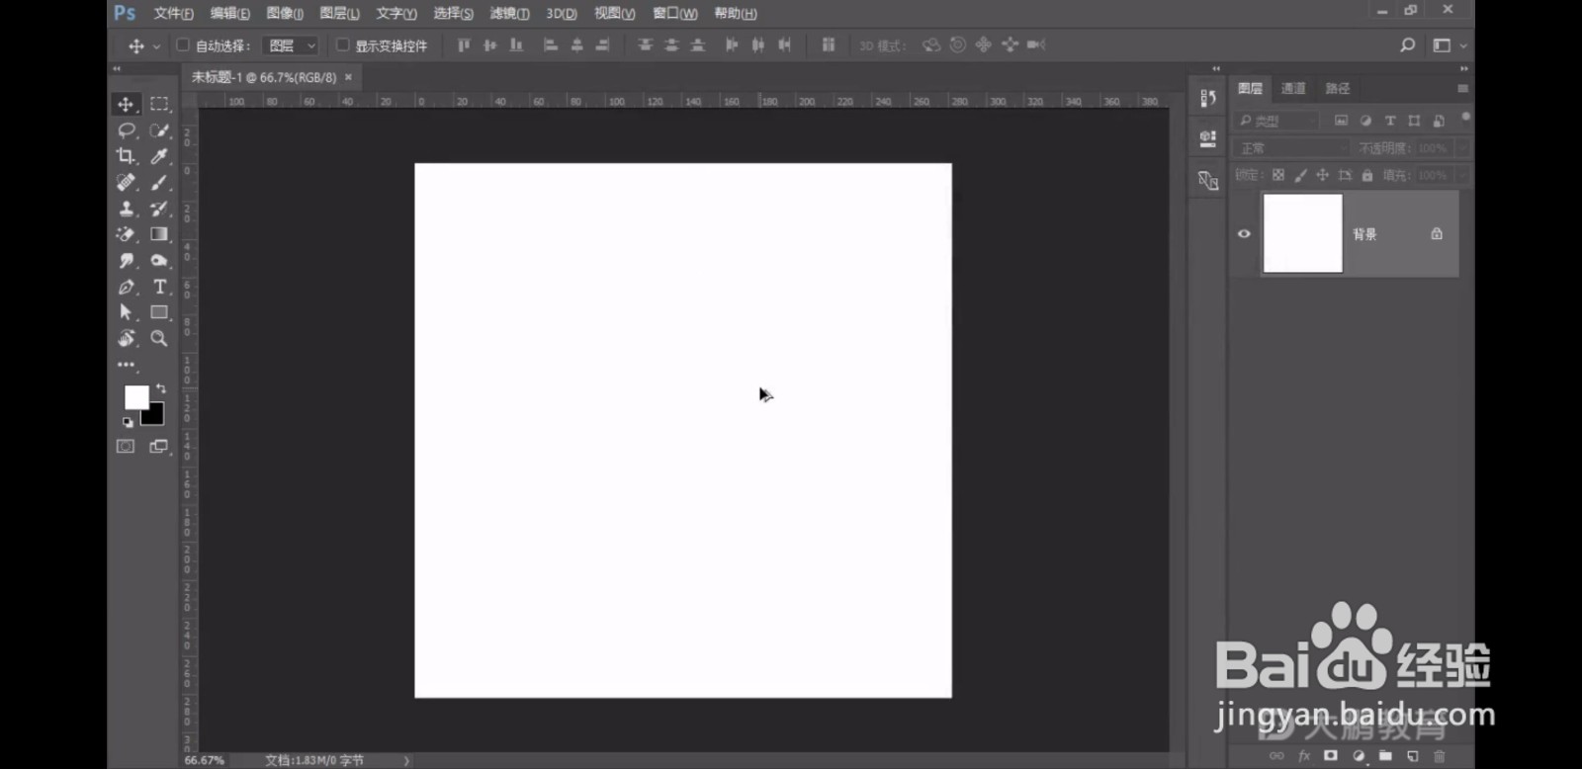Screen dimensions: 1582x769
Task: Change screen mode icon in toolbox
Action: (x=158, y=447)
